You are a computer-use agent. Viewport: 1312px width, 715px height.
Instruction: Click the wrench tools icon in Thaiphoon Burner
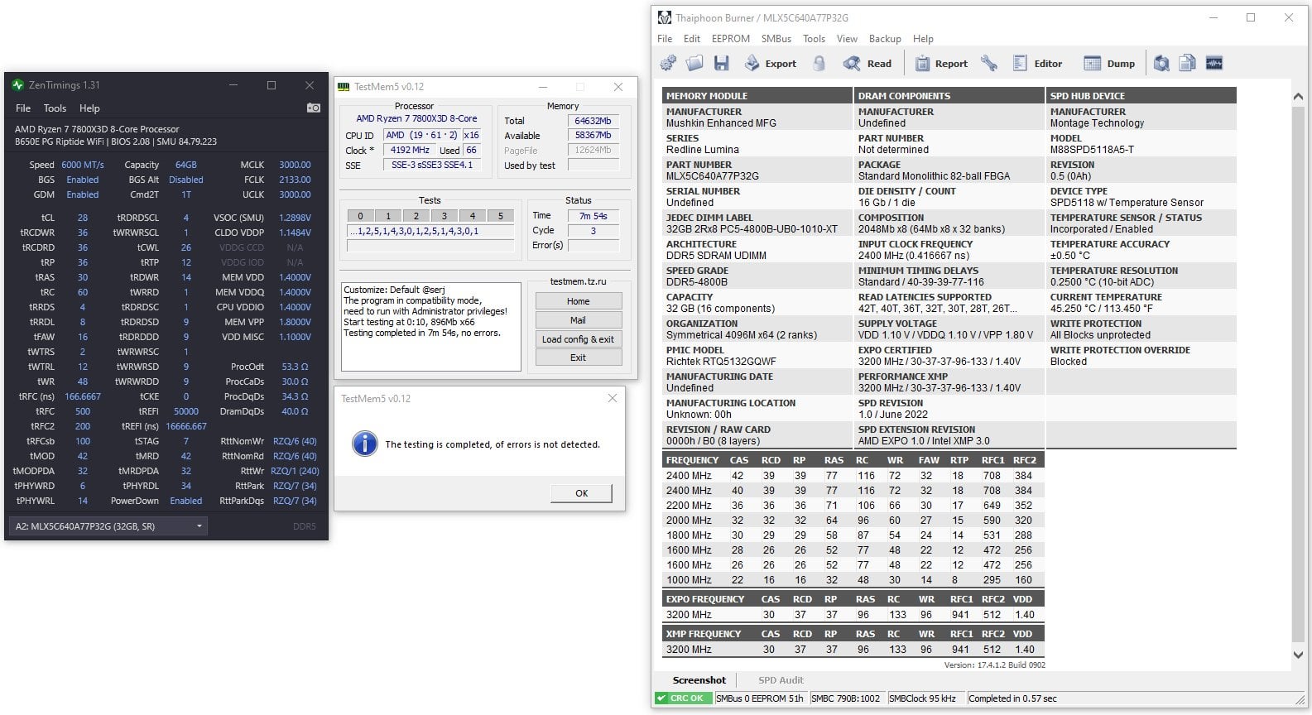[988, 64]
